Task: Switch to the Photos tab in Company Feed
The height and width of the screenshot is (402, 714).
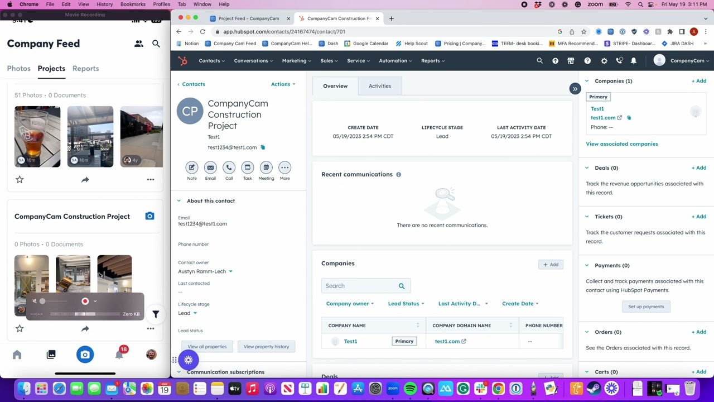Action: click(x=18, y=69)
